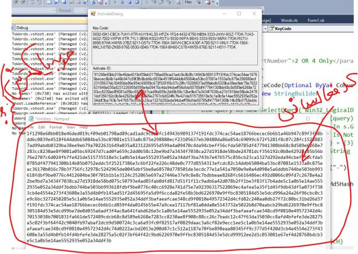358x254 pixels.
Task: Click inside the Key Code text box
Action: (x=175, y=48)
